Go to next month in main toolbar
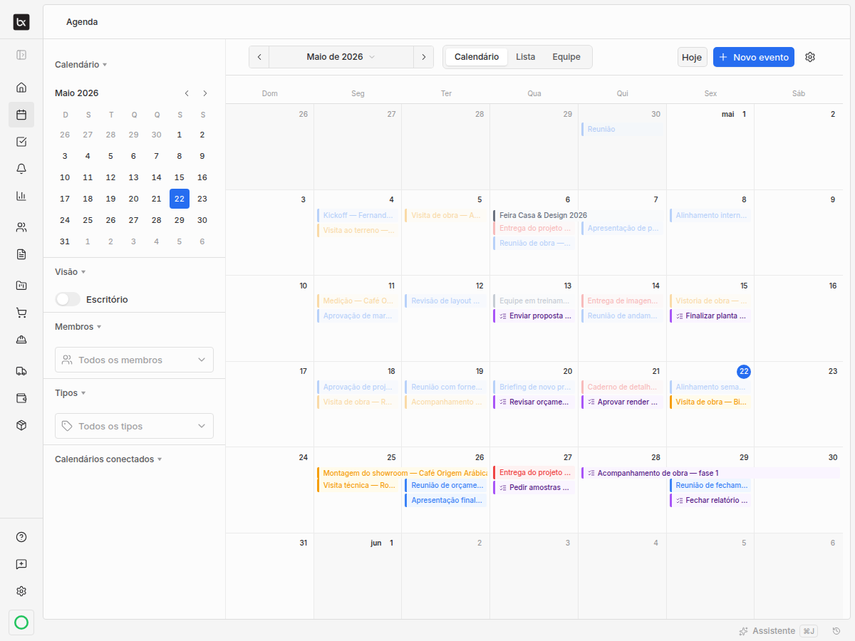 (x=423, y=57)
